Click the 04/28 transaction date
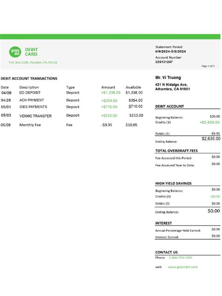222x296 pixels. [x=6, y=100]
